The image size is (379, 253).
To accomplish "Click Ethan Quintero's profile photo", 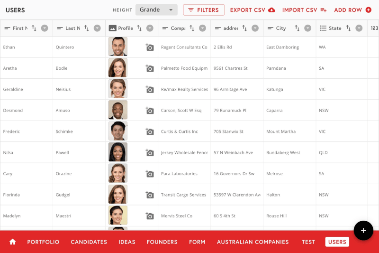I will [117, 47].
